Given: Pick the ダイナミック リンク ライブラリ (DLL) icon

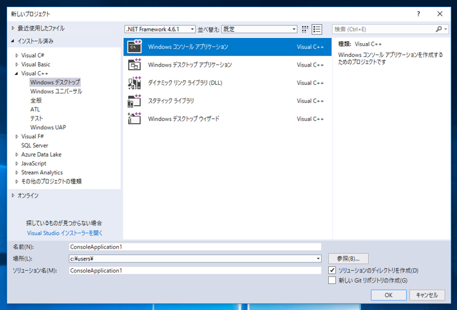Looking at the screenshot, I should 135,82.
